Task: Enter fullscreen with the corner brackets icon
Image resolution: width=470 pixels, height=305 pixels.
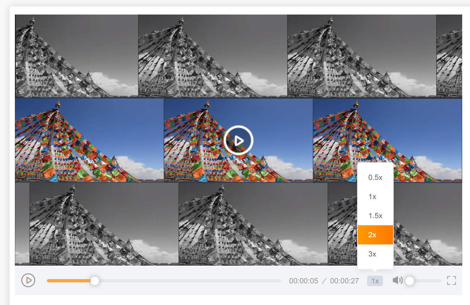Action: 452,281
